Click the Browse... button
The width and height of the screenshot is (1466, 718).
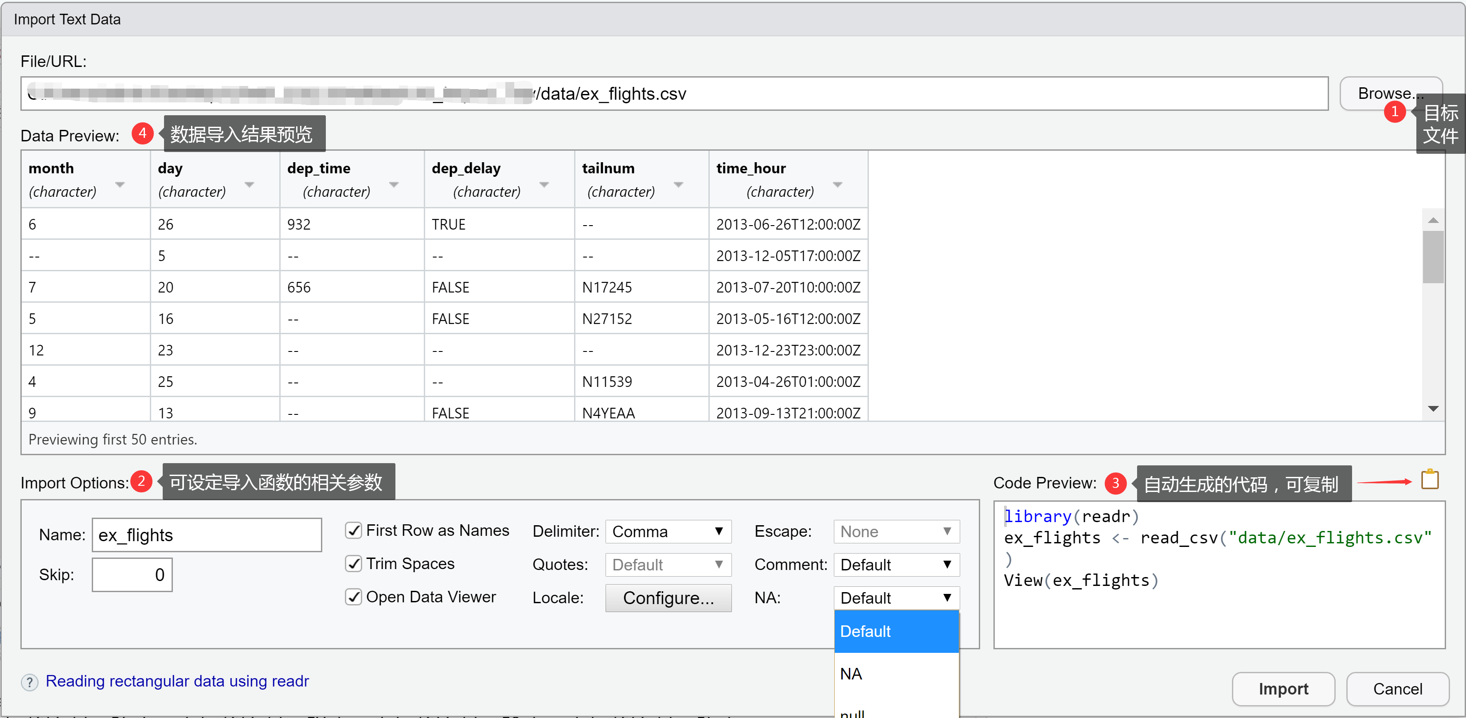[1390, 94]
